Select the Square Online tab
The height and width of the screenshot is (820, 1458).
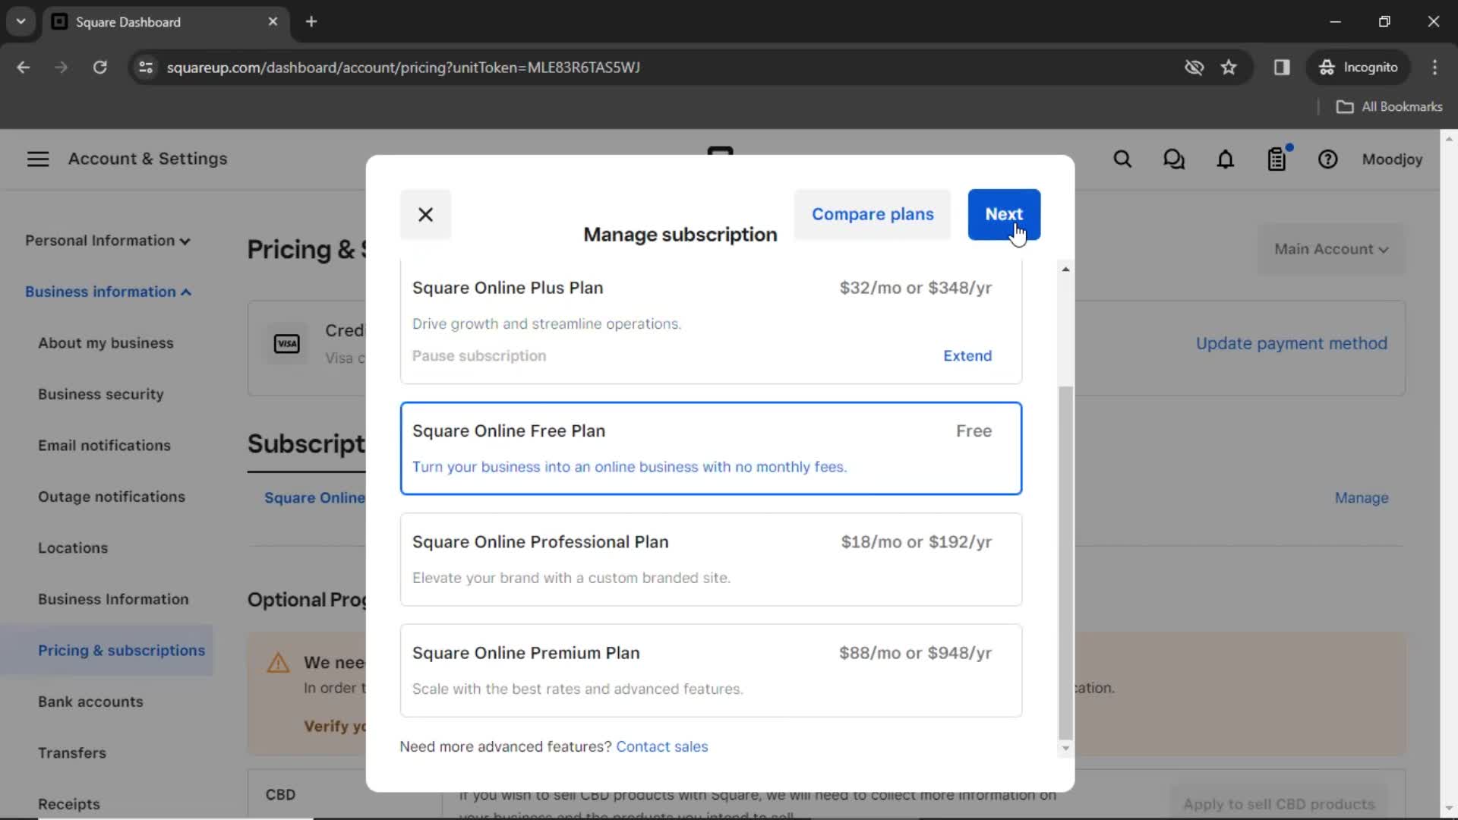[314, 498]
